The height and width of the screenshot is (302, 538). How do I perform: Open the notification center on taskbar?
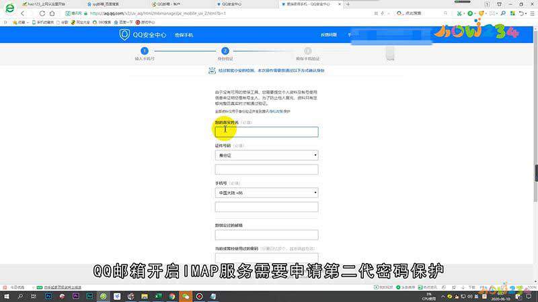click(529, 297)
